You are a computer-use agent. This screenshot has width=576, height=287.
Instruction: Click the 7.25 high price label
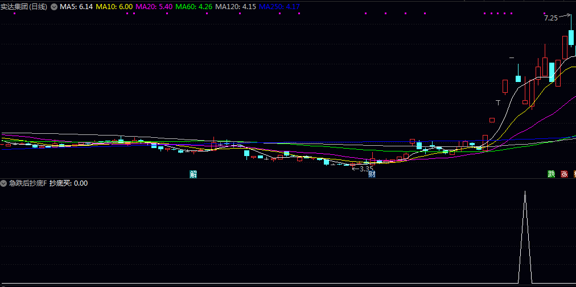coord(550,18)
